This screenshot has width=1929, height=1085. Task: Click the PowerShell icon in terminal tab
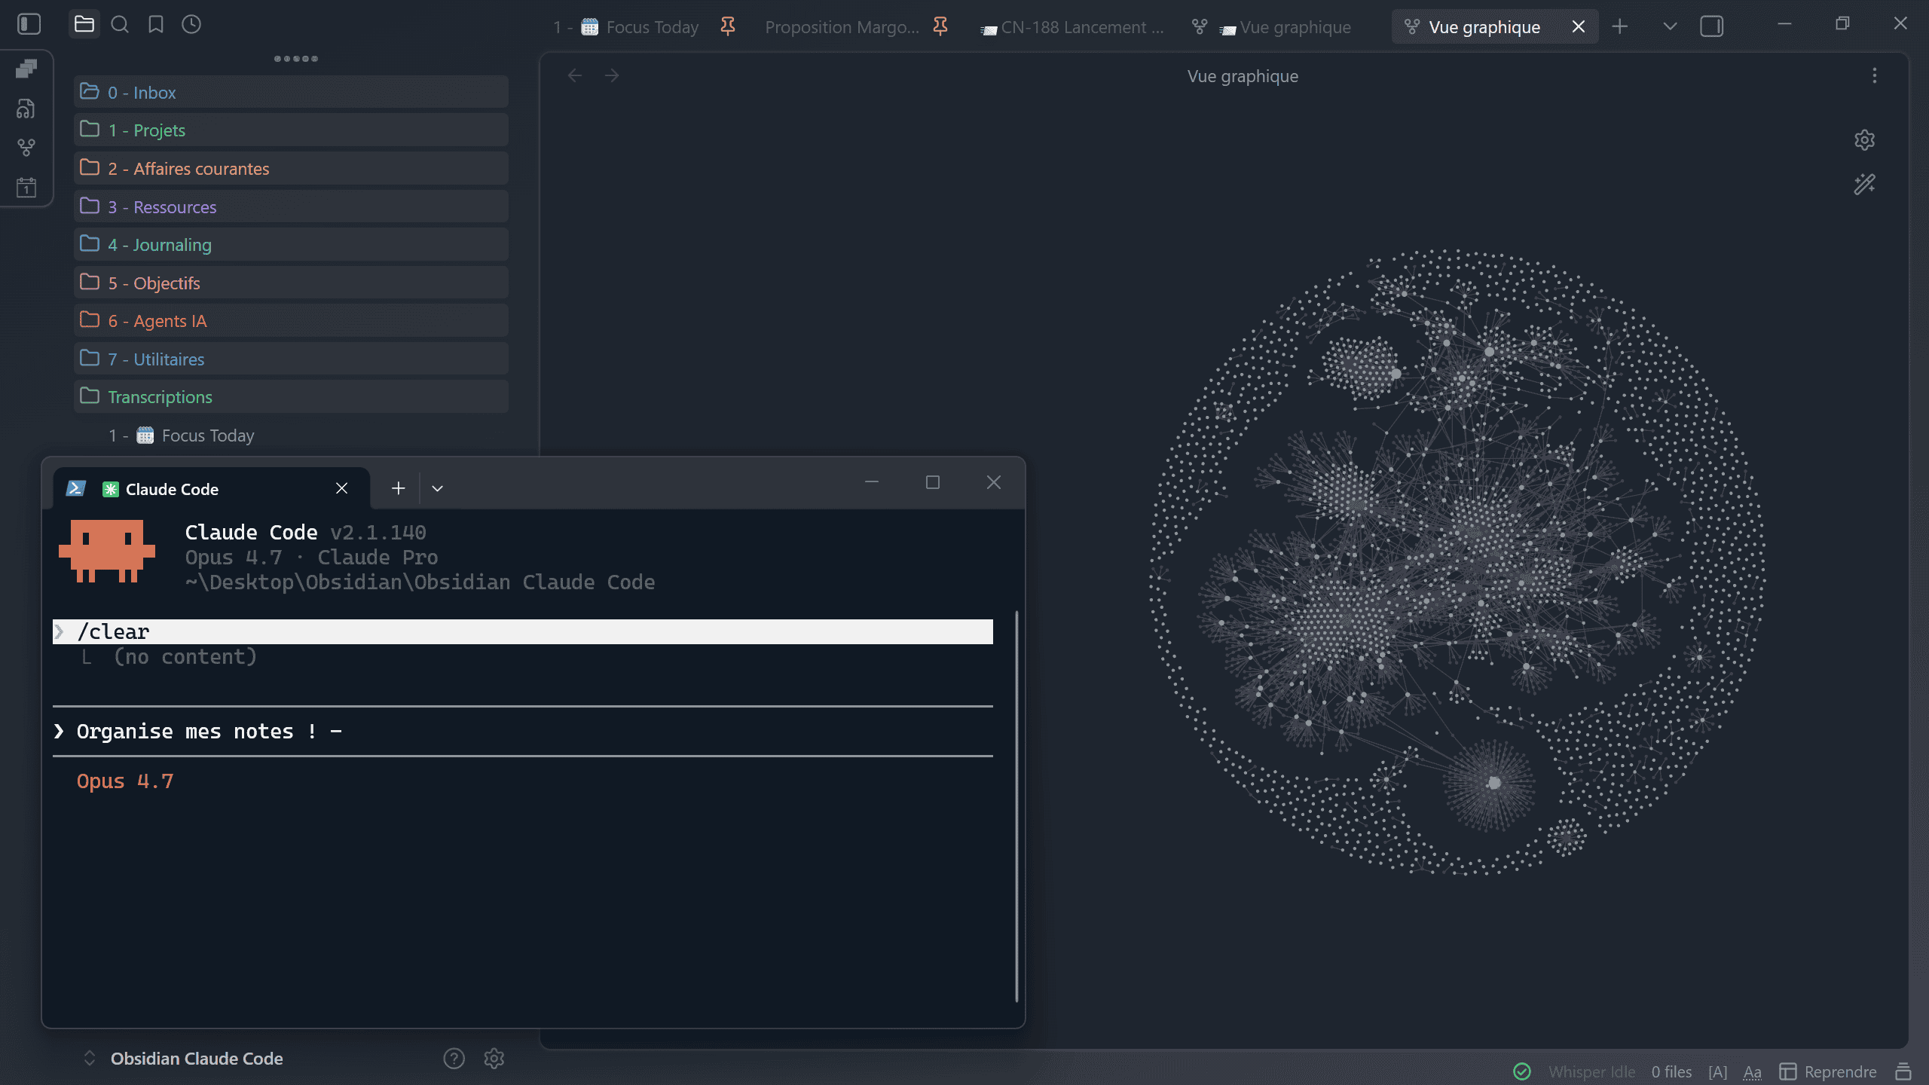coord(75,488)
